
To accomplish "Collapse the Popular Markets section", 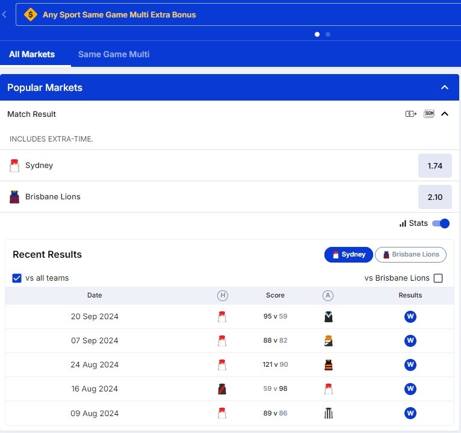I will pyautogui.click(x=445, y=87).
